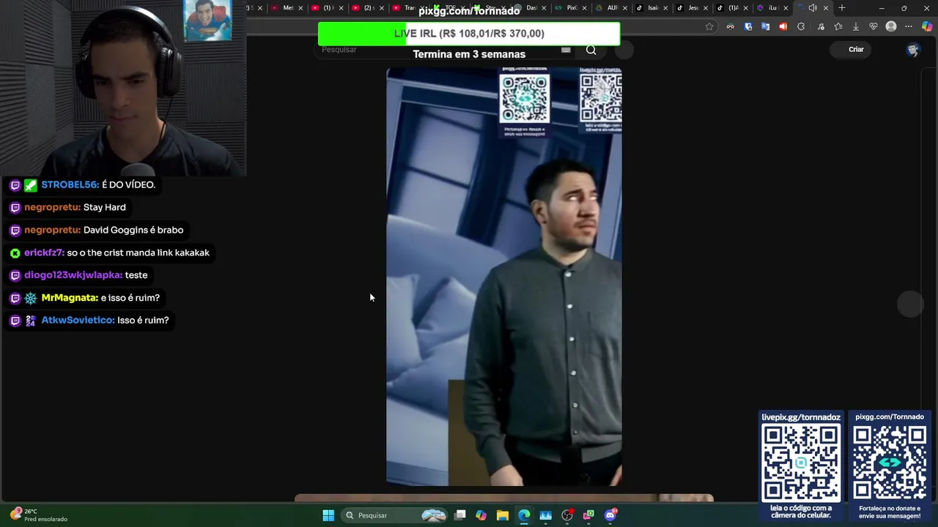Click the Microsoft Edge taskbar icon
This screenshot has height=527, width=938.
[x=524, y=515]
